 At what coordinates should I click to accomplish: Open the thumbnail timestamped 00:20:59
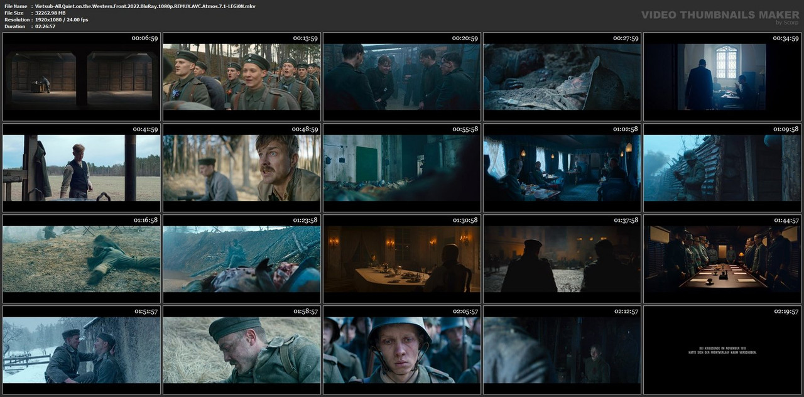click(x=402, y=77)
